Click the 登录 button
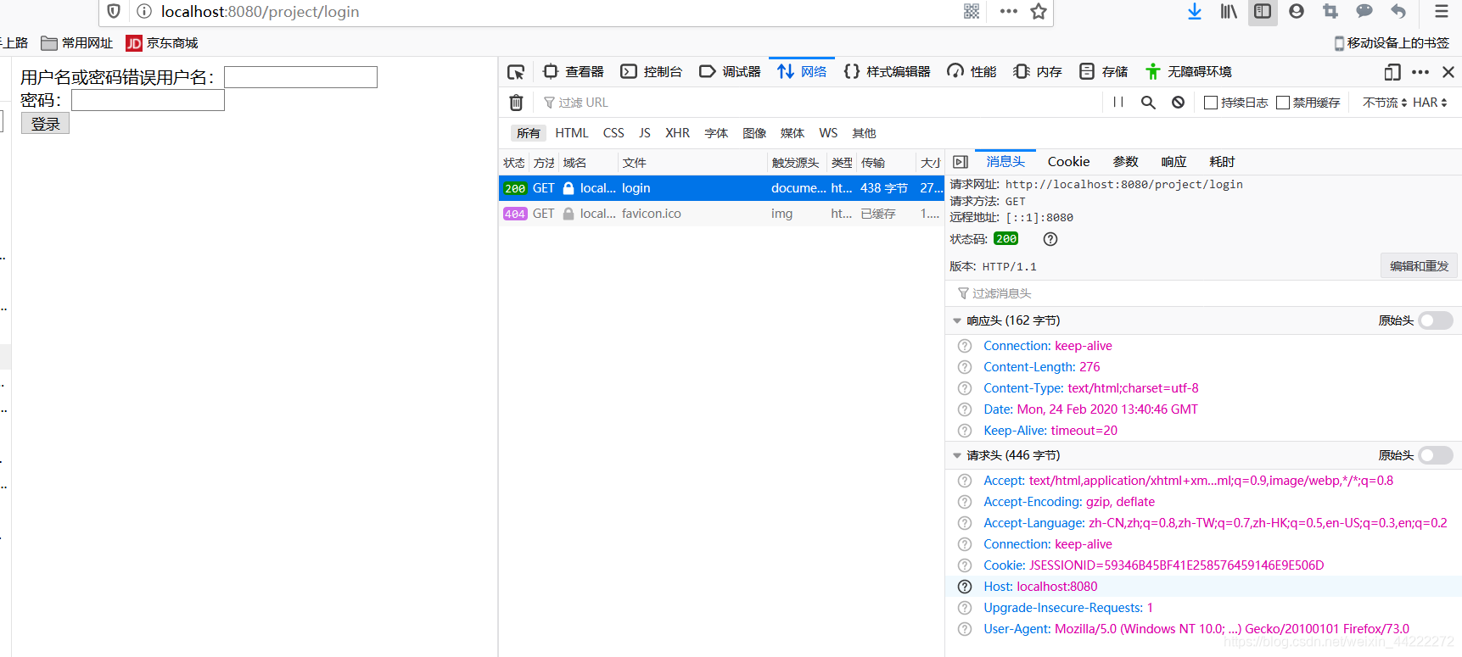This screenshot has height=657, width=1462. click(45, 123)
